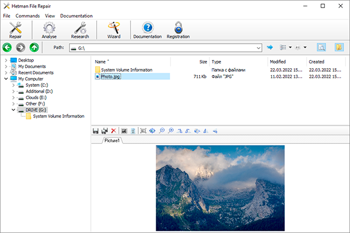Open the Commands menu

pos(27,16)
